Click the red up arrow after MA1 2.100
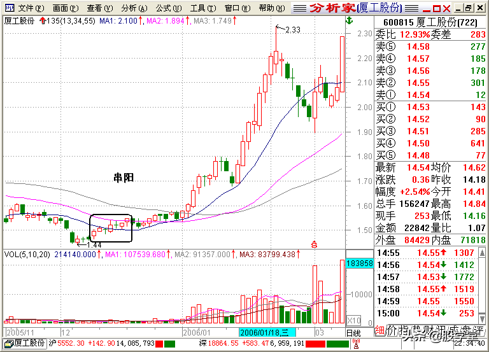 (140, 21)
